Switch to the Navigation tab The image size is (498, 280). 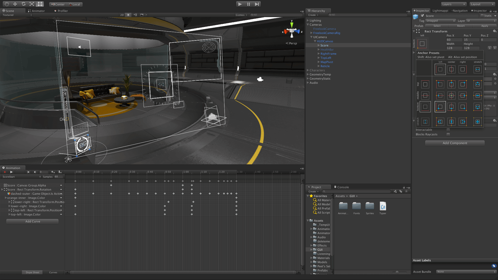coord(460,11)
